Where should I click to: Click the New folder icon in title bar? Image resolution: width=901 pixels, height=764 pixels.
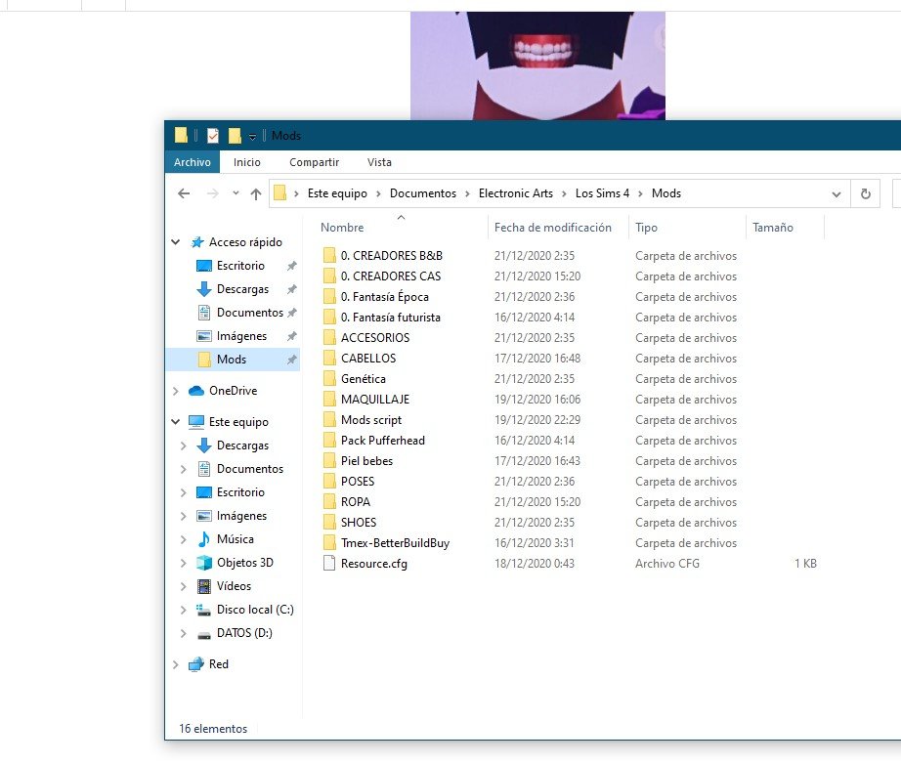(x=235, y=136)
